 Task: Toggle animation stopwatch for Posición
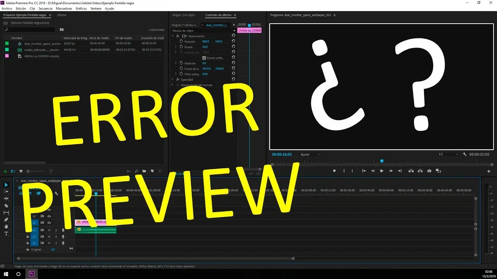tap(181, 41)
